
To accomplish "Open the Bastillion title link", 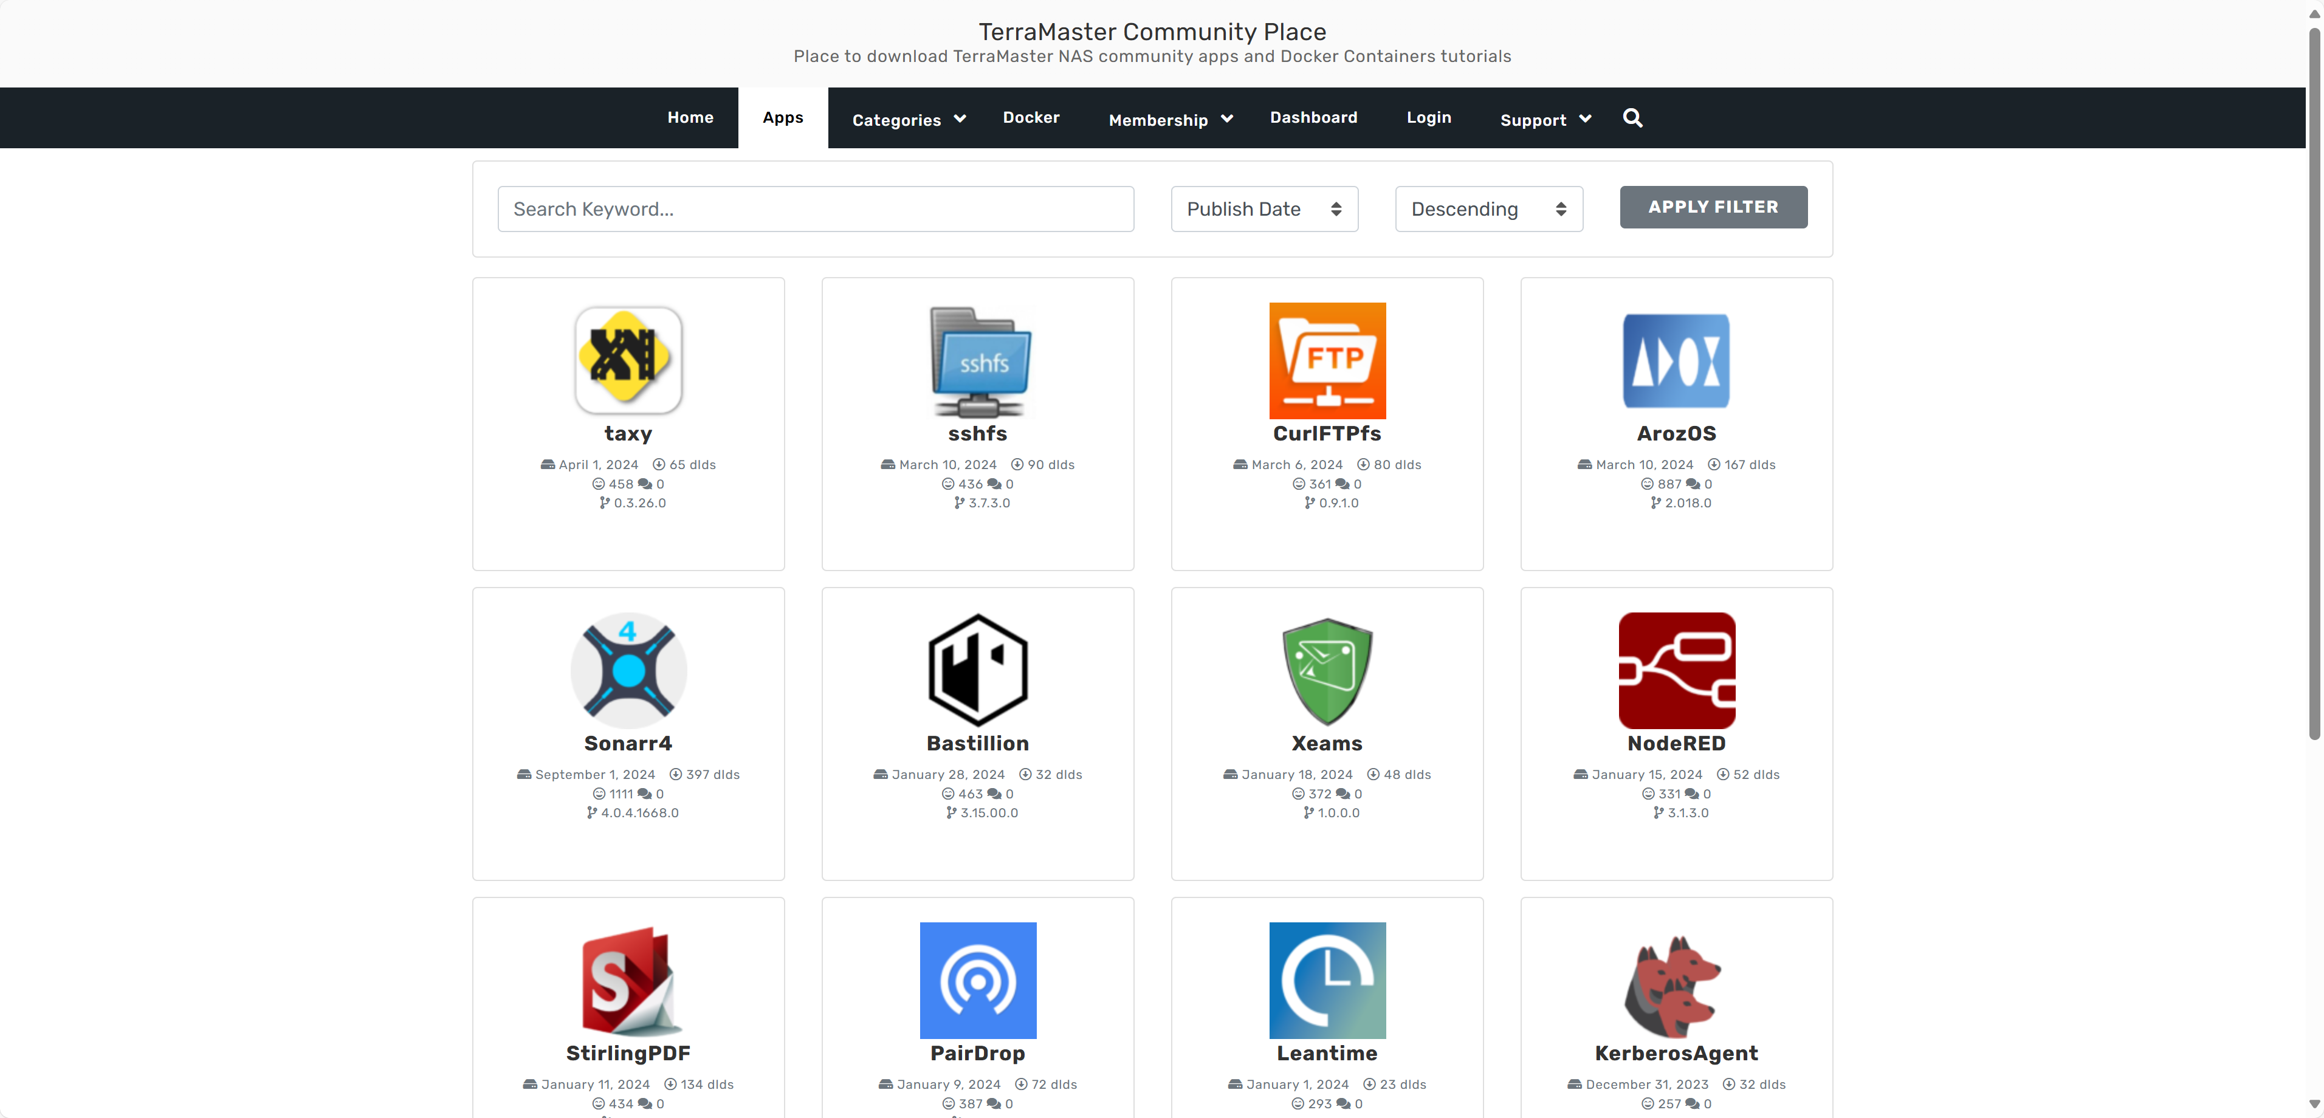I will coord(978,744).
